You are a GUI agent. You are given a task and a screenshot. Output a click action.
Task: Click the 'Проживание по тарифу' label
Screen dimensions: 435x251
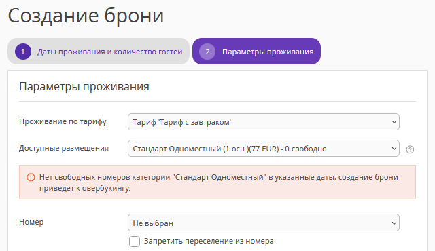click(63, 121)
